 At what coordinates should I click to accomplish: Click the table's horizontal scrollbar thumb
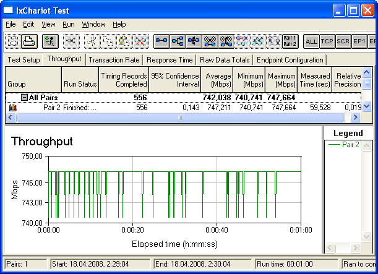click(x=181, y=118)
